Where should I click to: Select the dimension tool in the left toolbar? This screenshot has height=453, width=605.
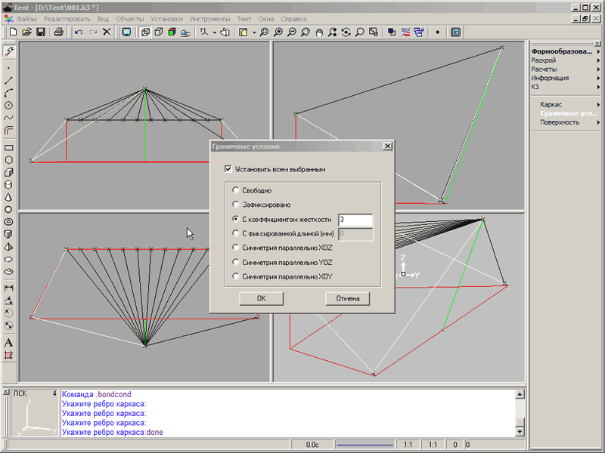coord(8,288)
